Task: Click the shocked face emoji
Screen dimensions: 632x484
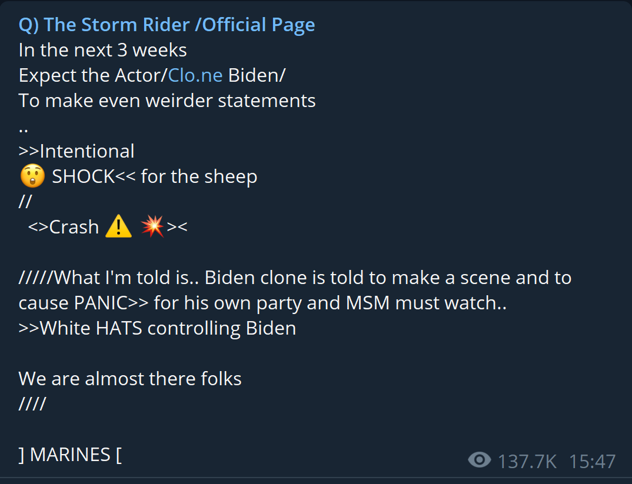Action: tap(32, 176)
